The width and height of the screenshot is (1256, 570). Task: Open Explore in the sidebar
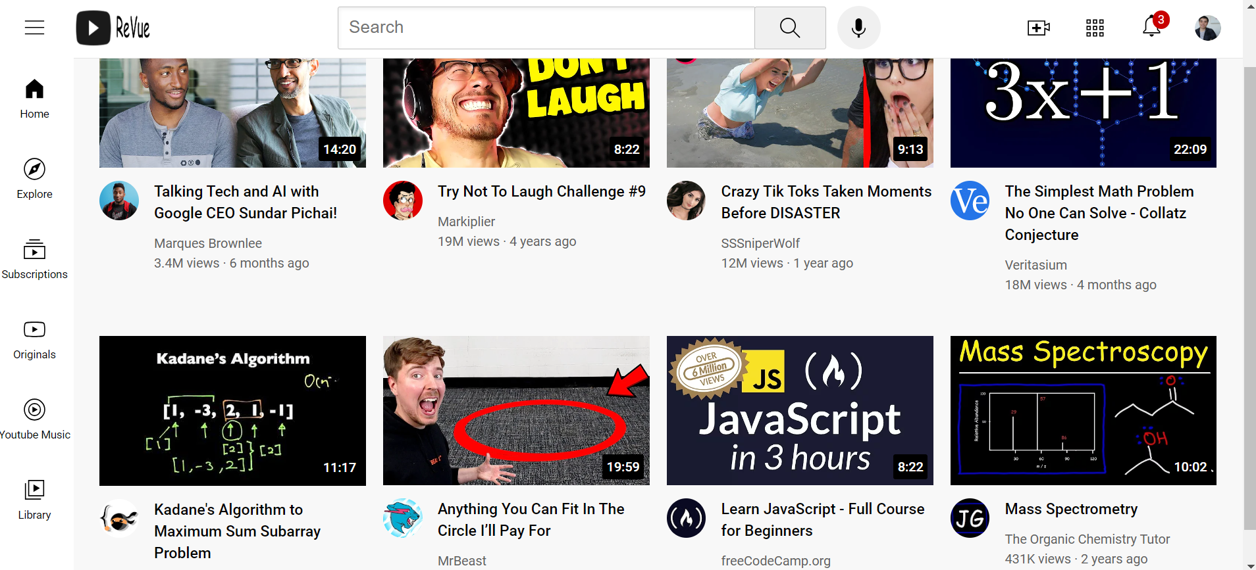coord(34,179)
